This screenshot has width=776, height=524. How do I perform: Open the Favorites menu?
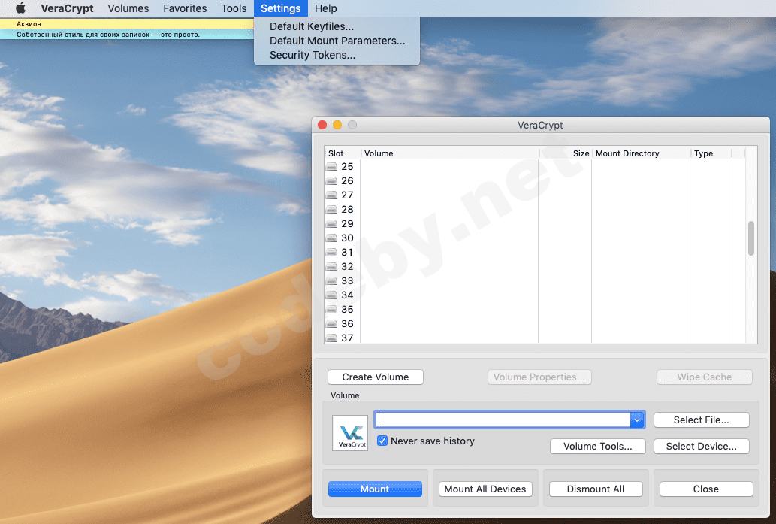pos(185,8)
